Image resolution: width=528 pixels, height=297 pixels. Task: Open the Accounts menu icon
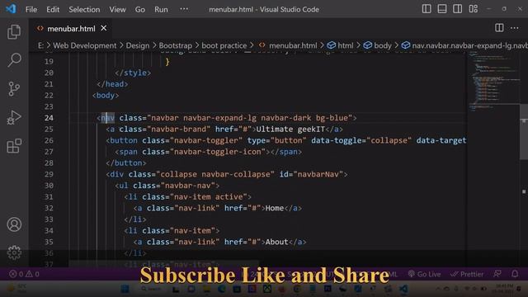tap(14, 224)
